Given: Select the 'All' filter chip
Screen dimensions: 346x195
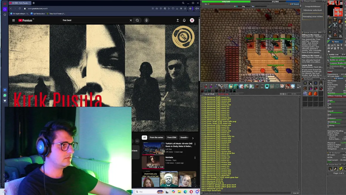Looking at the screenshot, I should tap(144, 138).
